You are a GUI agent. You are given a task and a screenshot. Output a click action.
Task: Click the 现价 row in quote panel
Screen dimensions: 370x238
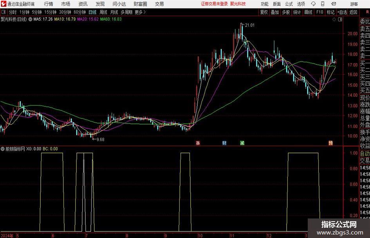365,98
